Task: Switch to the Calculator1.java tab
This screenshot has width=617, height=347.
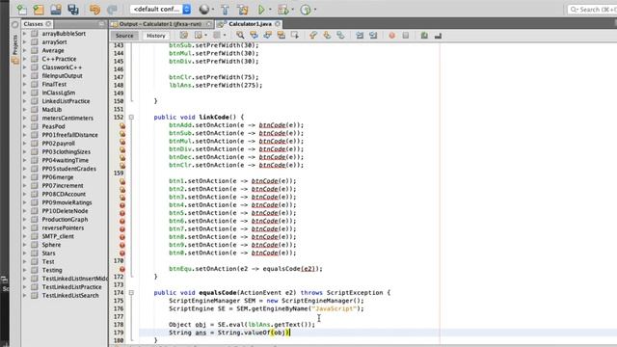Action: pyautogui.click(x=251, y=24)
